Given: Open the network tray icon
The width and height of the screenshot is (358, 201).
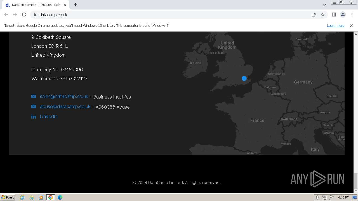Looking at the screenshot, I should tap(325, 197).
